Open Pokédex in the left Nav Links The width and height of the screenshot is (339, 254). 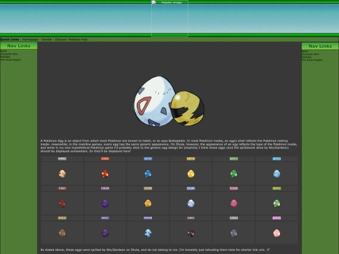coord(5,57)
